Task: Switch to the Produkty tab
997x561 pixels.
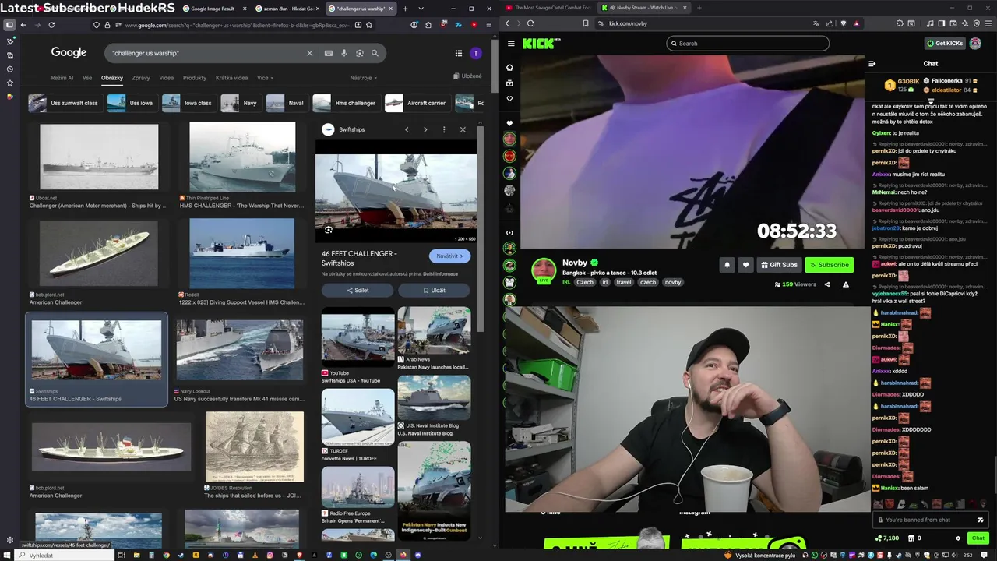Action: tap(195, 78)
